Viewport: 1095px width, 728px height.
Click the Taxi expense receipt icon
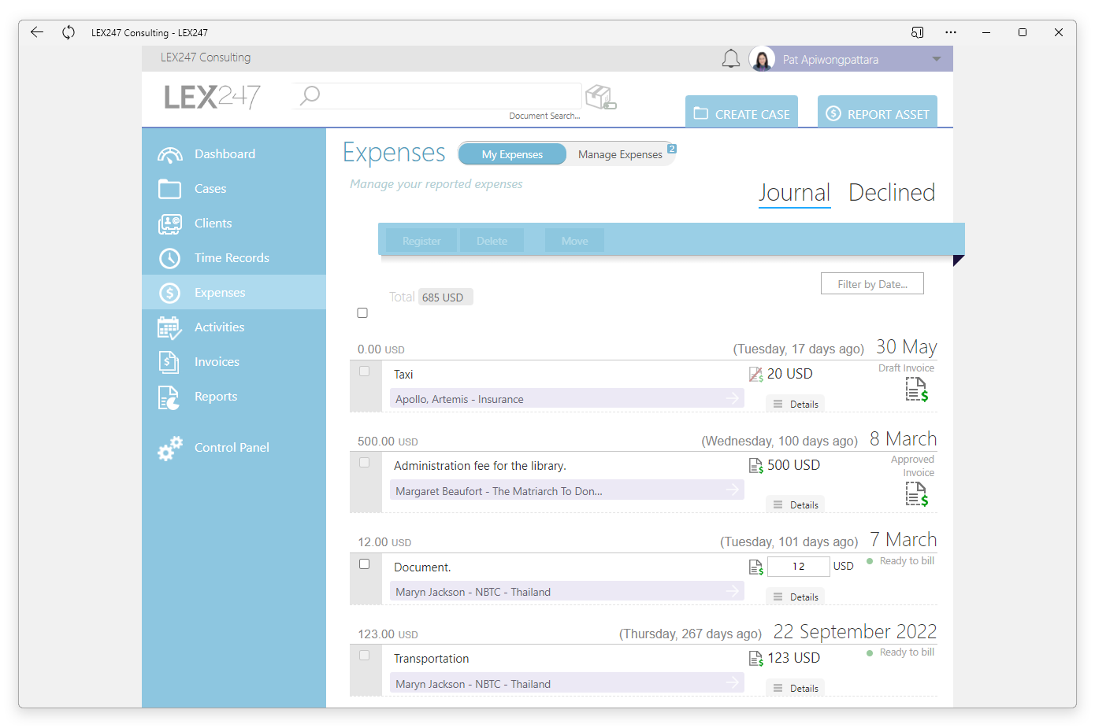755,375
